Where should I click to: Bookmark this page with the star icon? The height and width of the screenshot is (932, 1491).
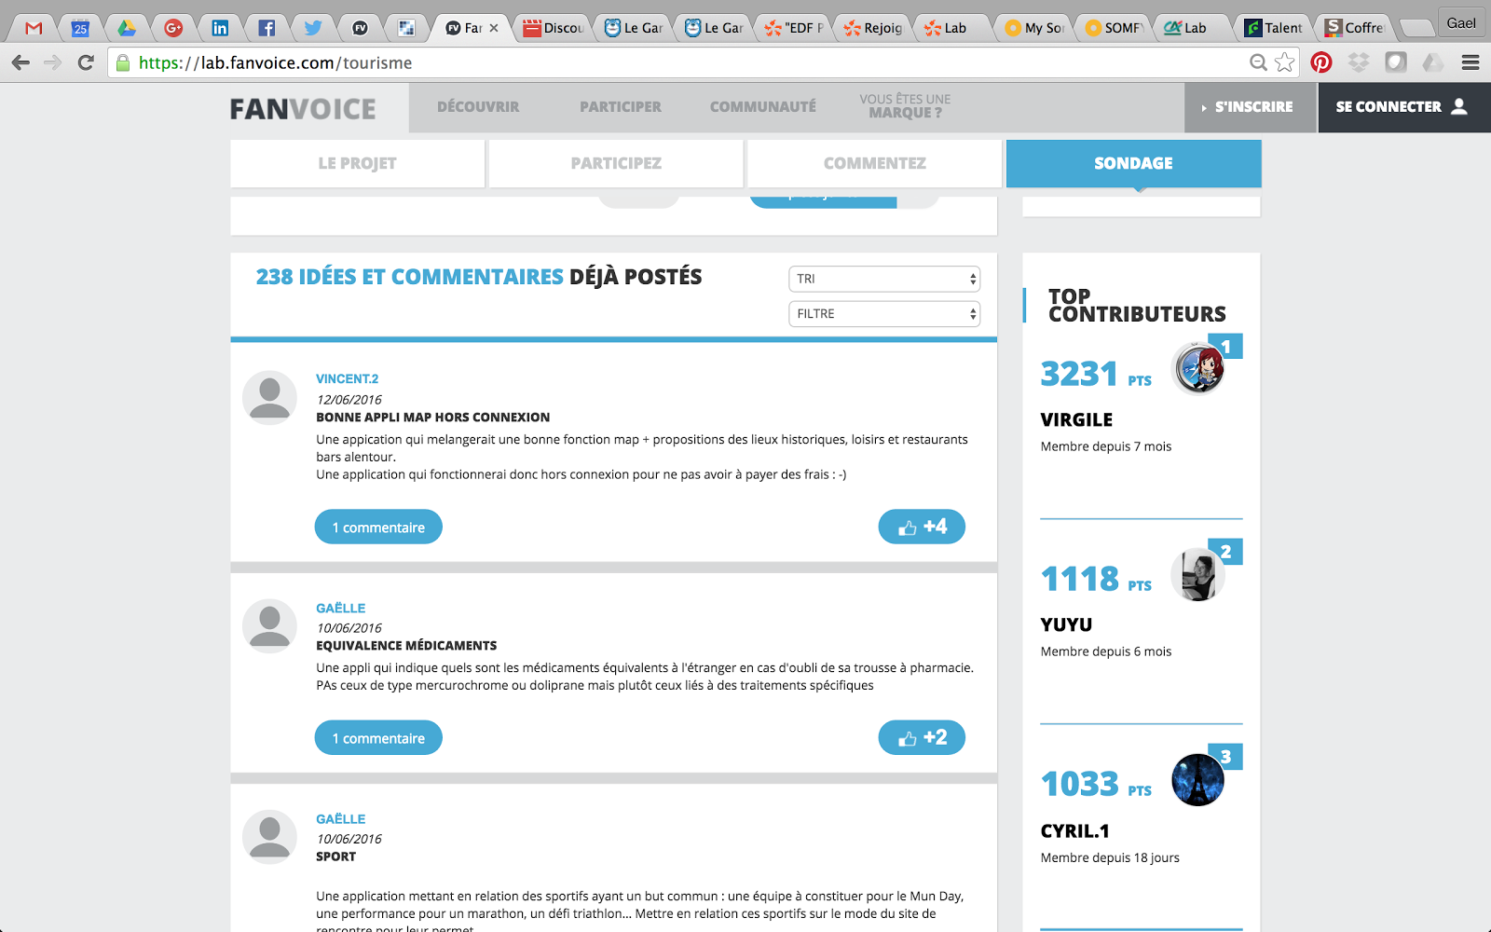1285,62
